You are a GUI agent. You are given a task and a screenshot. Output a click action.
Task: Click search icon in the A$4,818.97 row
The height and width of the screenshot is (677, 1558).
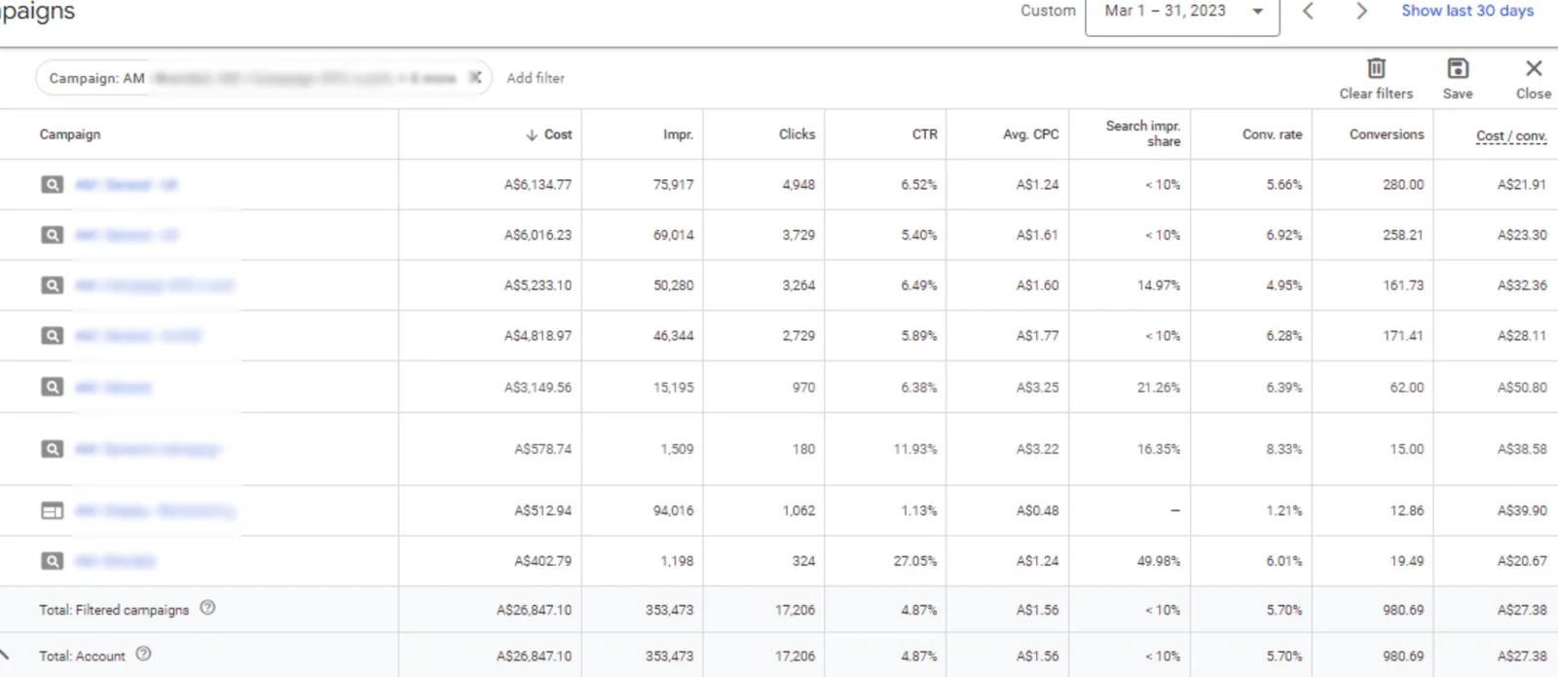click(52, 336)
